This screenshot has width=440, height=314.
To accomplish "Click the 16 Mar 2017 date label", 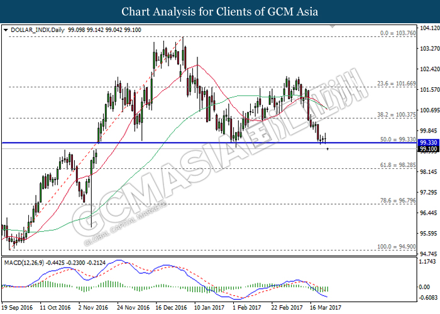I will coord(326,308).
